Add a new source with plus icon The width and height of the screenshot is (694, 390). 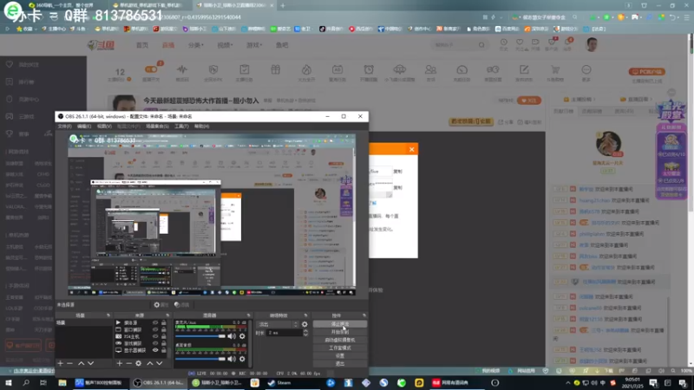[x=119, y=363]
